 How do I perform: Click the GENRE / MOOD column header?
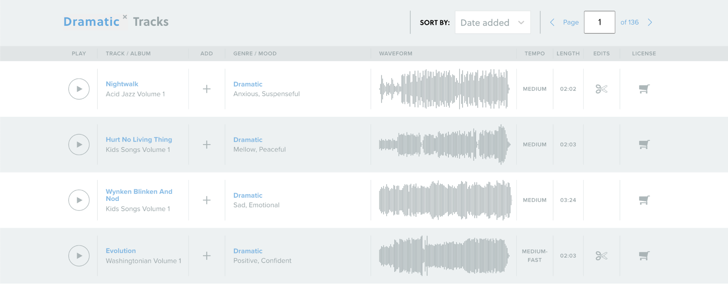[x=254, y=53]
